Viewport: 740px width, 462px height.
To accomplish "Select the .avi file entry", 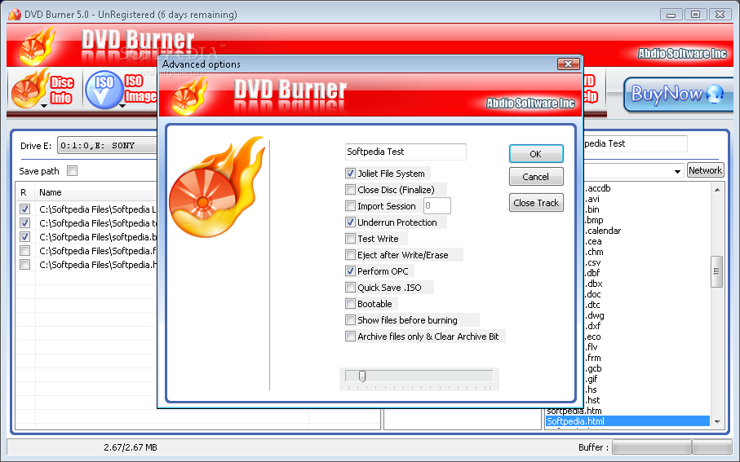I will pyautogui.click(x=592, y=199).
